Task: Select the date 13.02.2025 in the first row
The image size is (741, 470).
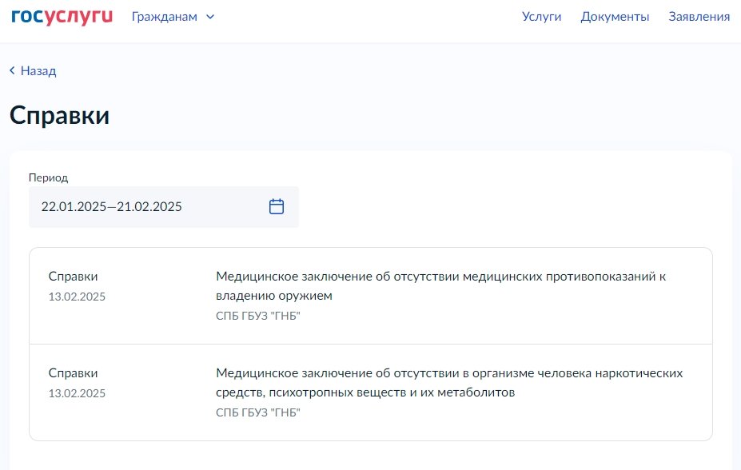Action: (x=77, y=297)
